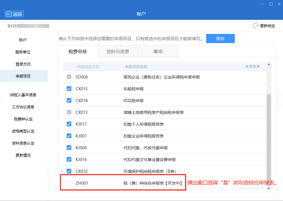
Task: Click the 居民企业企业所得税年度申报 text
Action: click(x=162, y=77)
